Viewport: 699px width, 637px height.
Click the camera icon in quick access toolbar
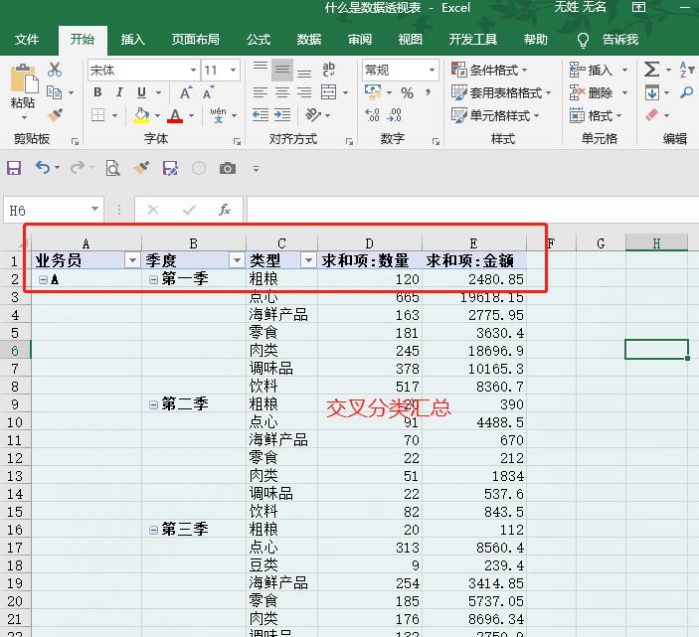[x=228, y=168]
